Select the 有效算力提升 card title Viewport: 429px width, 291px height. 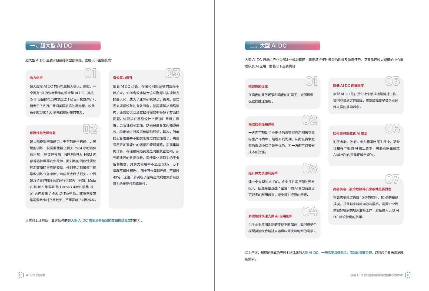(x=123, y=78)
